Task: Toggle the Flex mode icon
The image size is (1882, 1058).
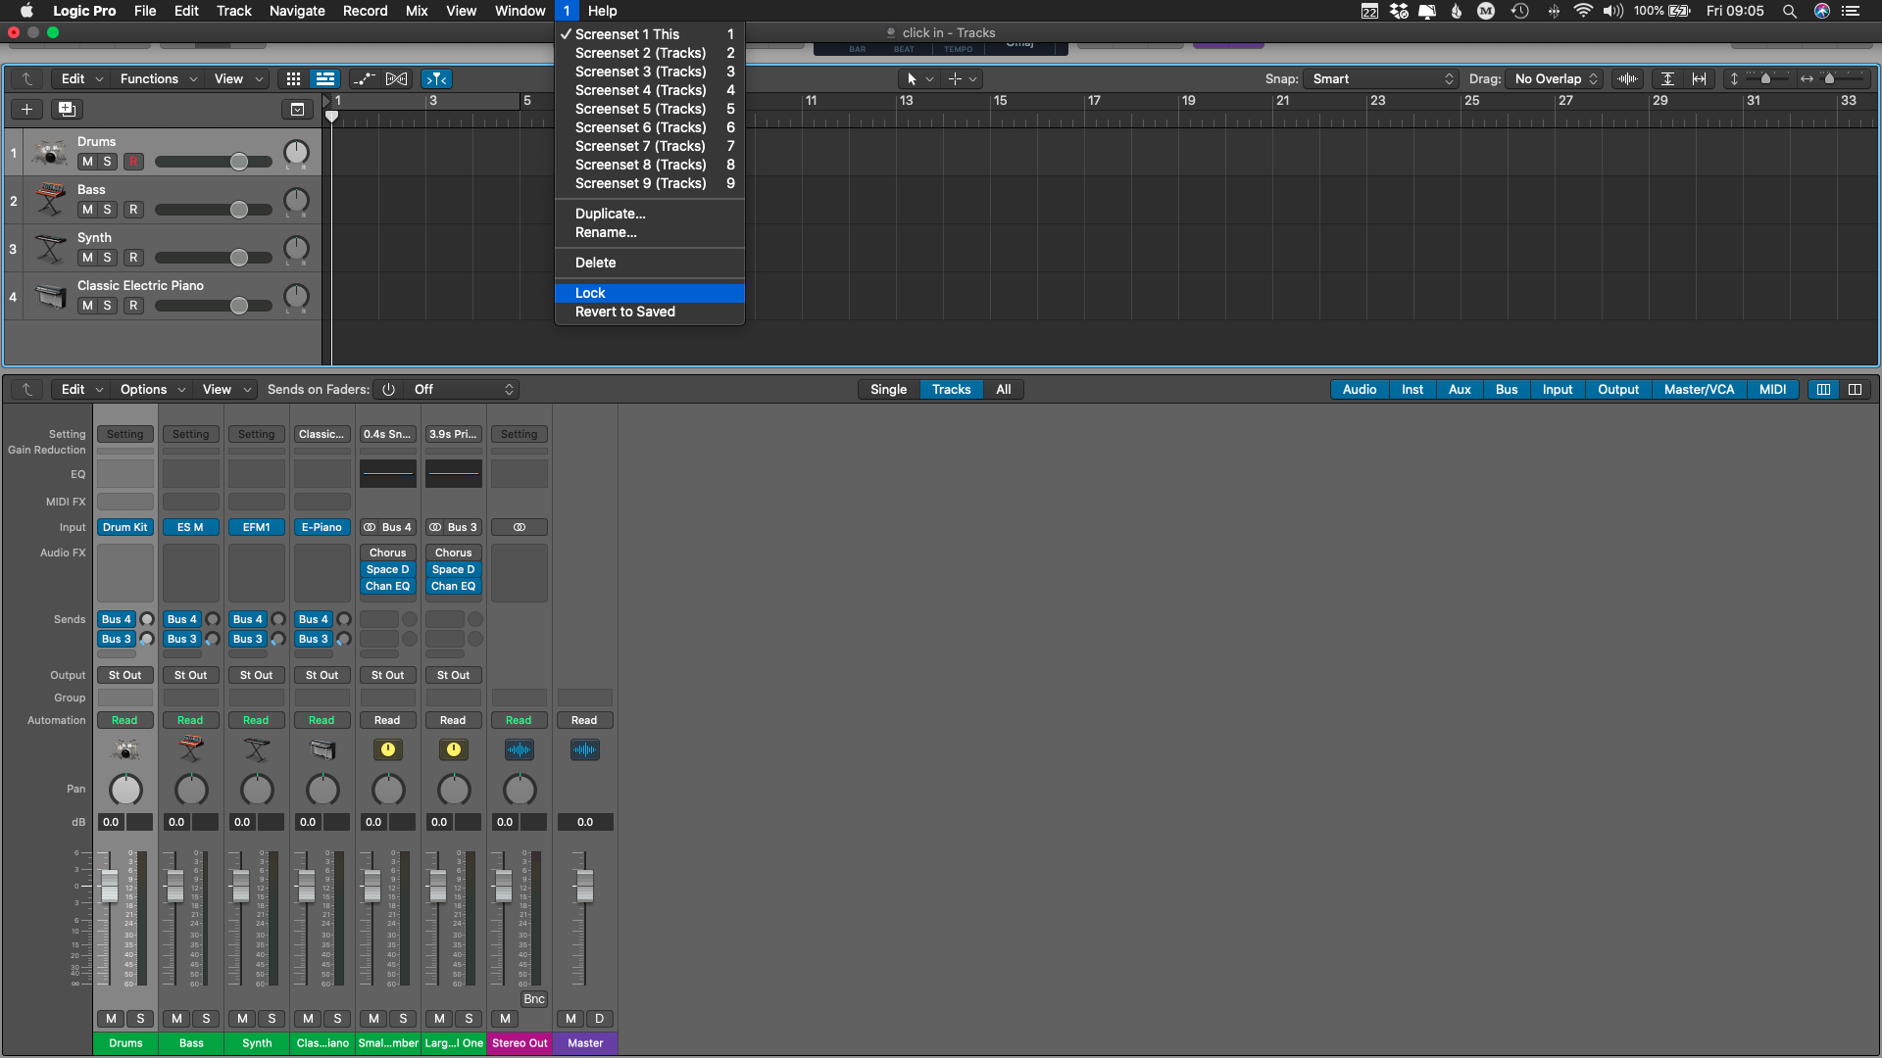Action: [396, 78]
